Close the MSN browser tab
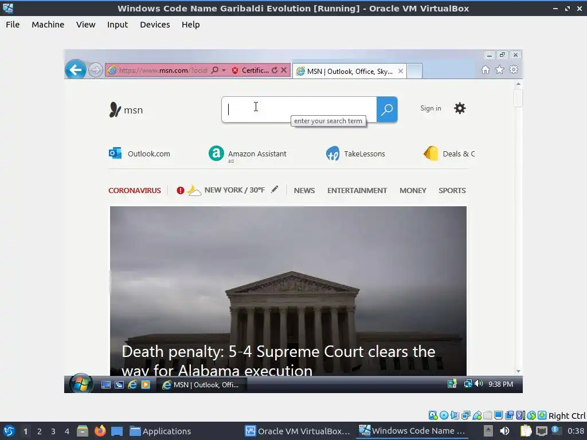The image size is (587, 440). coord(401,71)
